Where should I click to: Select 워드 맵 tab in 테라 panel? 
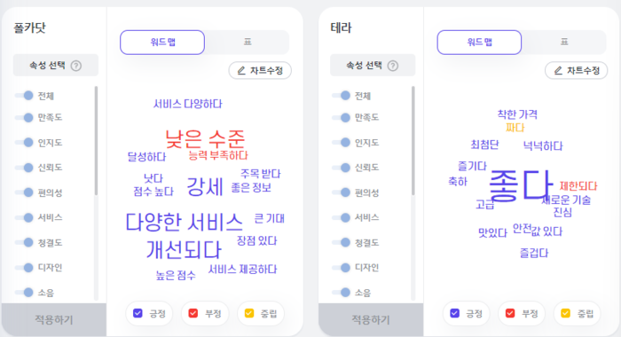[x=479, y=42]
